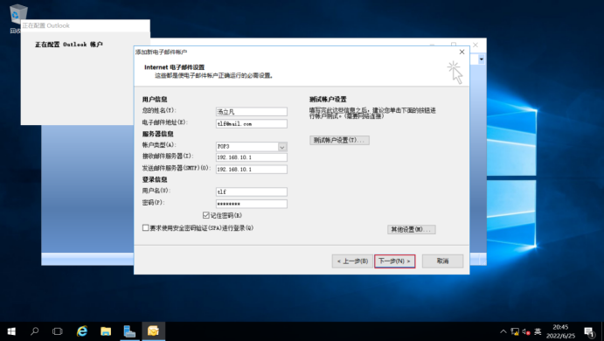Select the incoming mail server field
The height and width of the screenshot is (341, 604).
click(252, 157)
